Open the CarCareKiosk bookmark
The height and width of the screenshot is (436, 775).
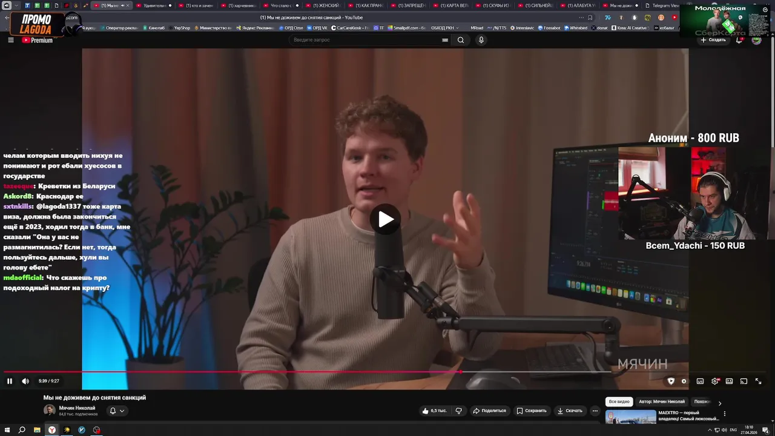(x=351, y=28)
